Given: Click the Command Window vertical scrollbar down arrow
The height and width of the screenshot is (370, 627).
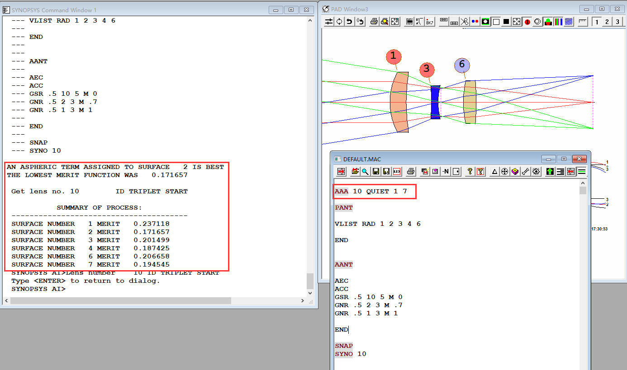Looking at the screenshot, I should 310,293.
